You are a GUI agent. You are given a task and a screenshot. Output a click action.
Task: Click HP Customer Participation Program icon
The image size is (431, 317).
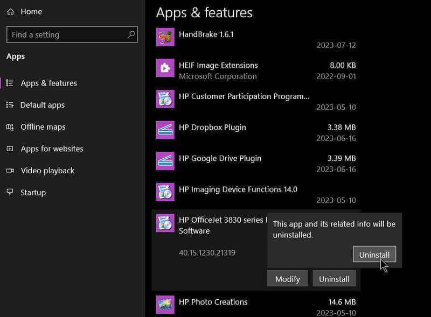tap(165, 99)
